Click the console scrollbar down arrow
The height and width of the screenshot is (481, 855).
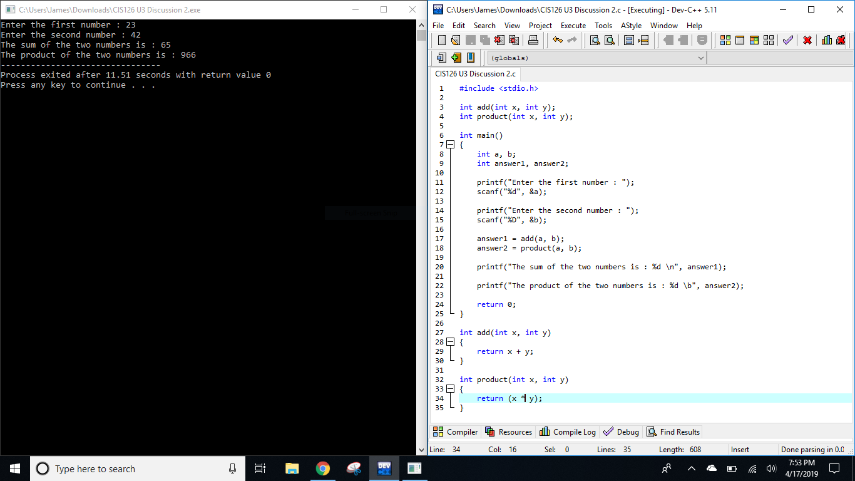pyautogui.click(x=422, y=450)
